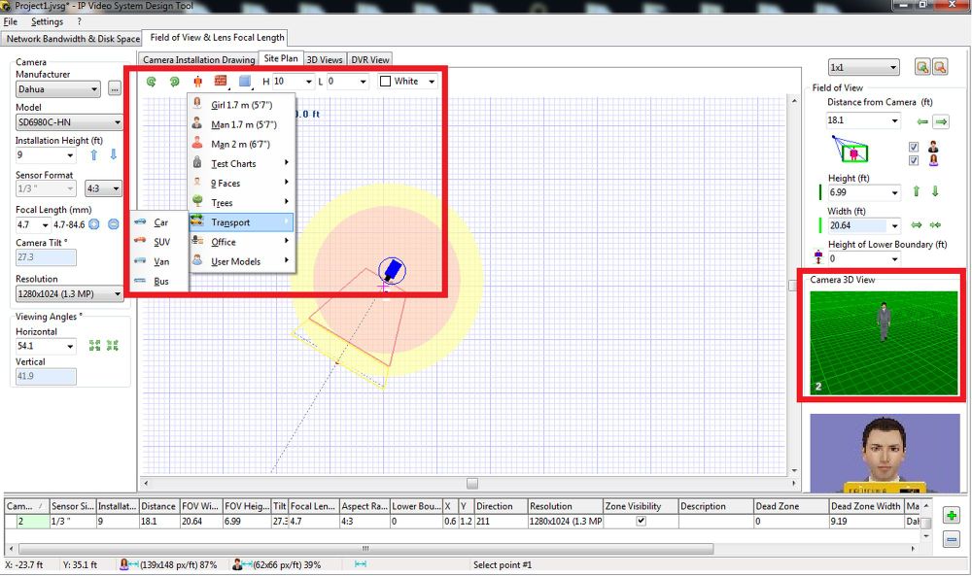Click the orange person 3D model icon
The height and width of the screenshot is (577, 972).
(198, 82)
